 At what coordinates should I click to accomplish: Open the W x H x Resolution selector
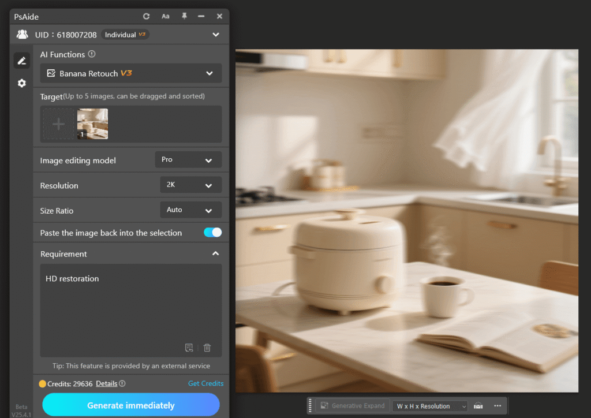[429, 405]
